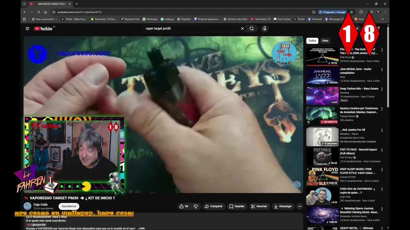This screenshot has width=410, height=230.
Task: Open DEEP SLEEP MUSIC Pink Floyd thumbnail
Action: [x=322, y=176]
